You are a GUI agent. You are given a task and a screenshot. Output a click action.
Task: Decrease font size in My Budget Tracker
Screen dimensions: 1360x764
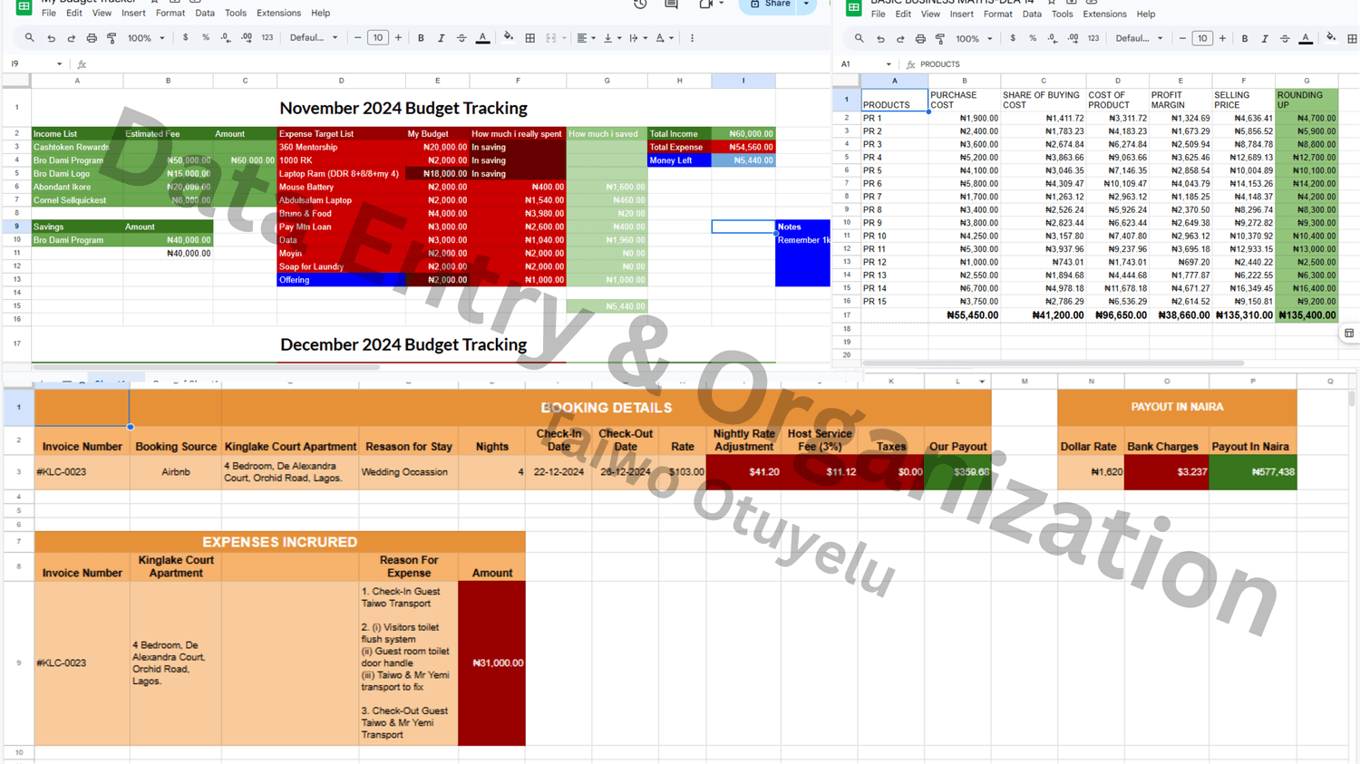(357, 38)
